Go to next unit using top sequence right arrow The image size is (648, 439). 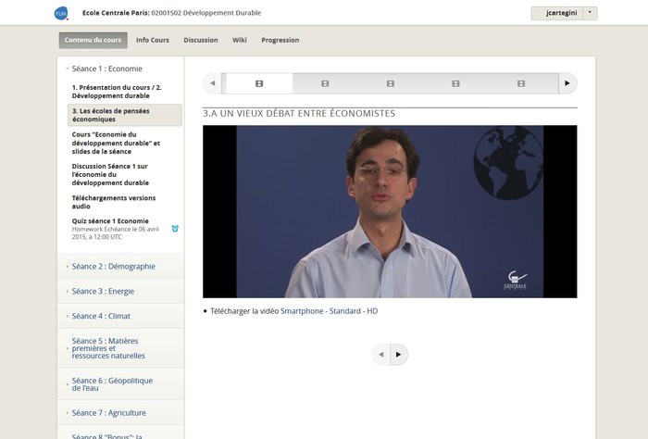(x=567, y=83)
